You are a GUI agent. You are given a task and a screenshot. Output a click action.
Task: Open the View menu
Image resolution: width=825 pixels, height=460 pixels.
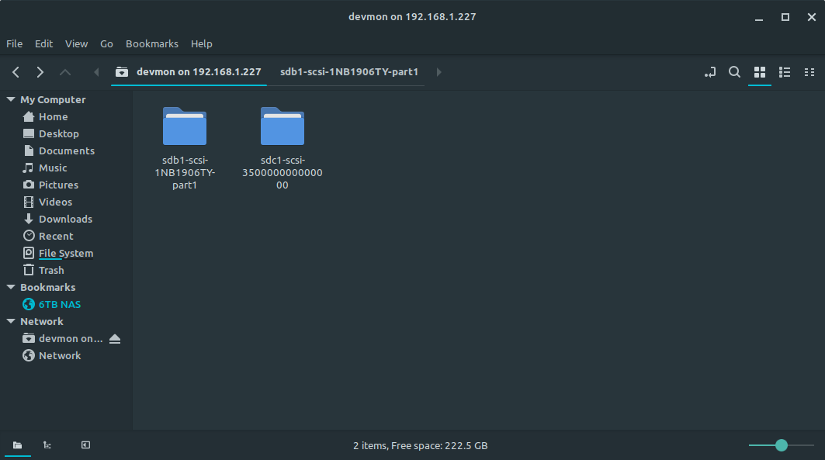point(76,44)
